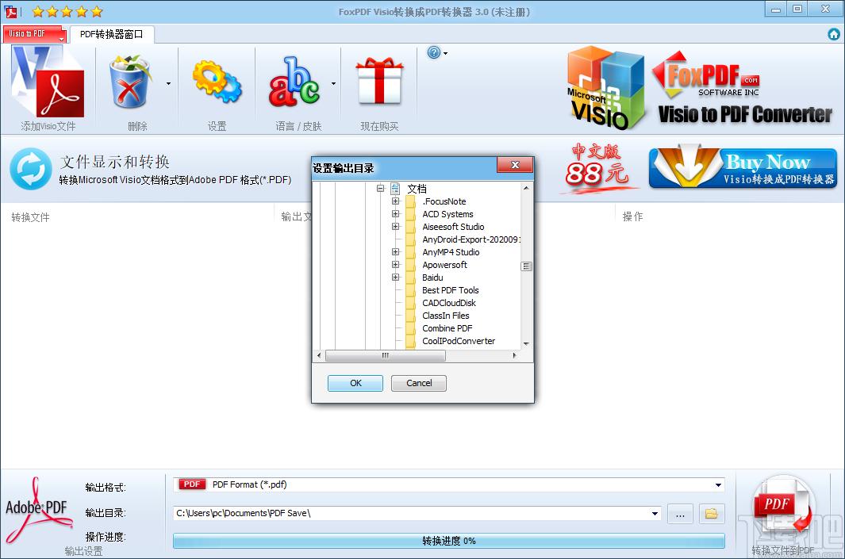Expand the AnyMP4 Studio folder node
This screenshot has height=559, width=845.
(396, 252)
